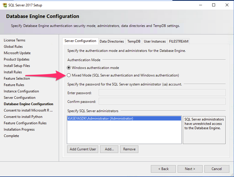Viewport: 234px width, 177px height.
Task: Click the SQL Server administrators description text
Action: (x=204, y=124)
